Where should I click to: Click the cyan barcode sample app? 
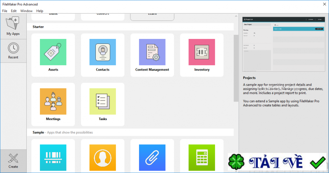[x=53, y=157]
